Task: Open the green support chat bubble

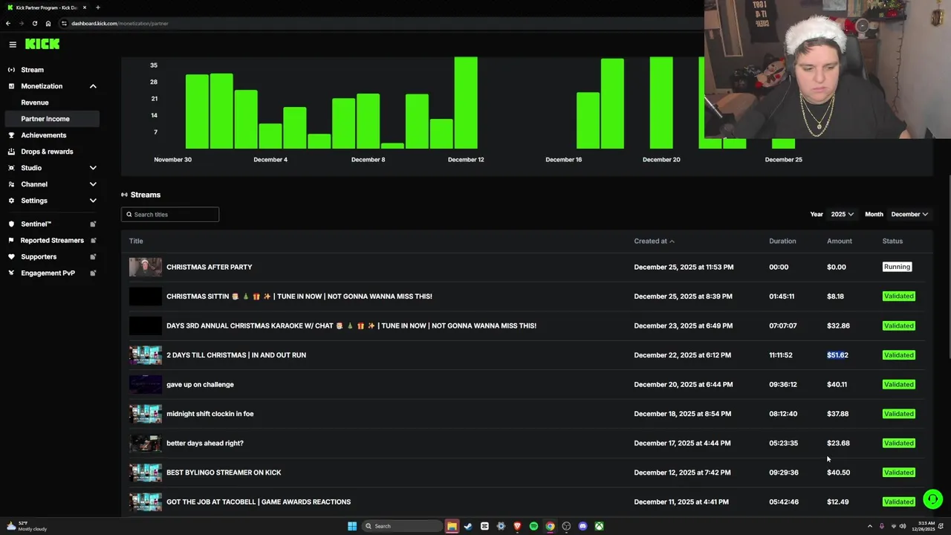Action: click(932, 499)
